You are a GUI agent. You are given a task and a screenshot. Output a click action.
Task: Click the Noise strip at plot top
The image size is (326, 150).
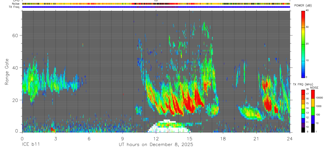pos(156,4)
